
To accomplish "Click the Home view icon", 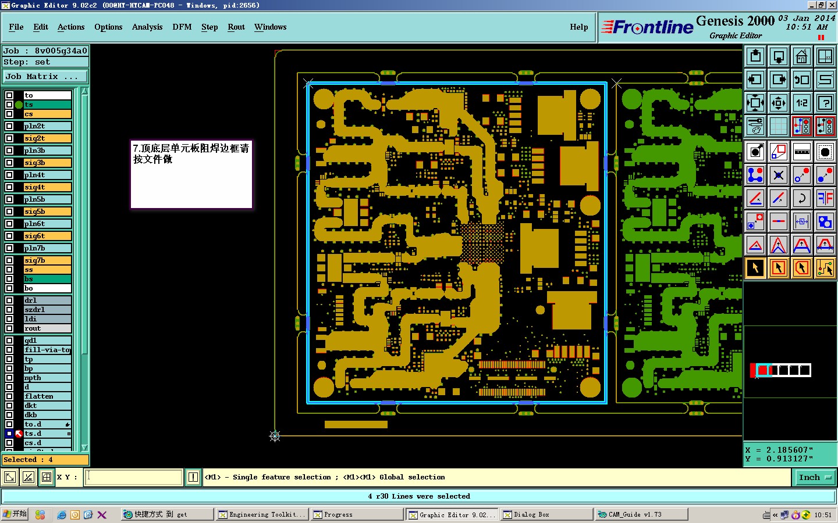I will pyautogui.click(x=802, y=56).
